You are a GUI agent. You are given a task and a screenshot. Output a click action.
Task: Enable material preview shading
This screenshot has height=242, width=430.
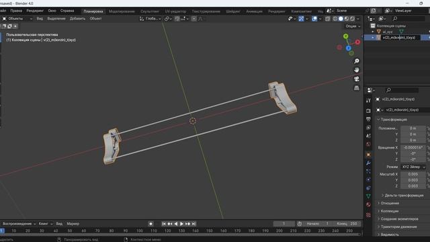click(x=347, y=19)
